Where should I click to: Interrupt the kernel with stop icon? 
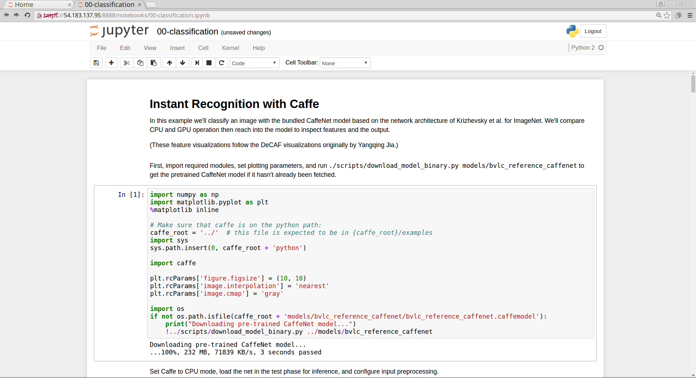(x=209, y=63)
